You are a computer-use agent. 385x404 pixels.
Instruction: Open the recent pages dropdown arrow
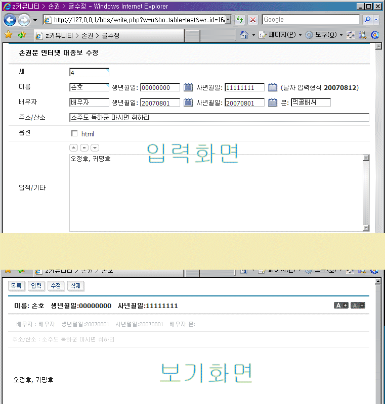coord(35,20)
